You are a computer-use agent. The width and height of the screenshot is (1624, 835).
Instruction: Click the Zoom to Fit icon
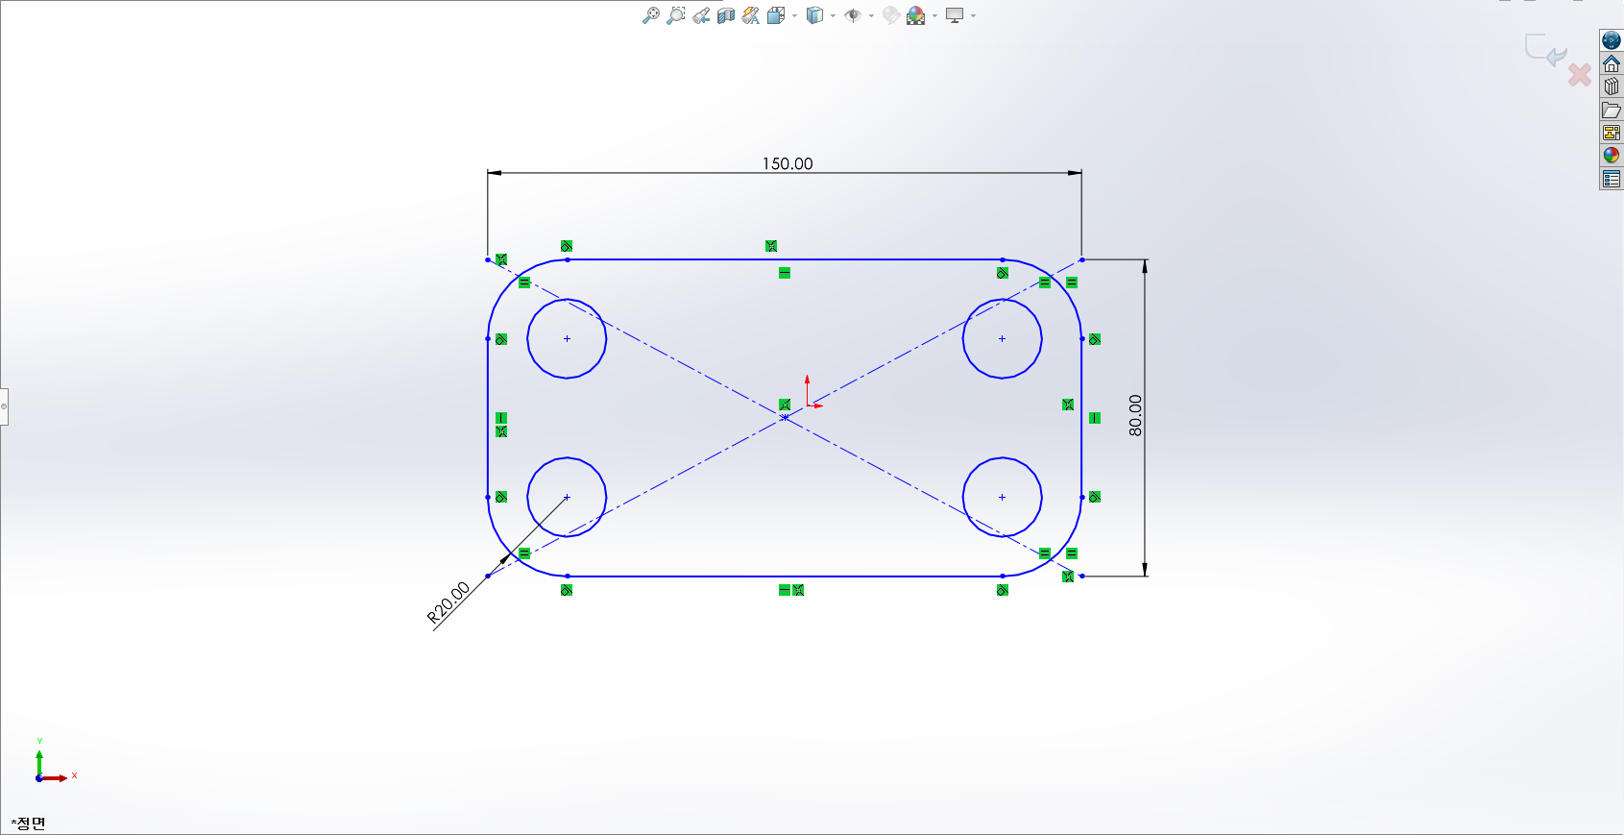point(651,15)
